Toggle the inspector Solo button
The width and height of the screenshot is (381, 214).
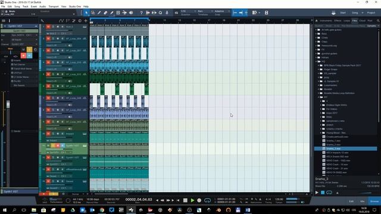point(29,50)
